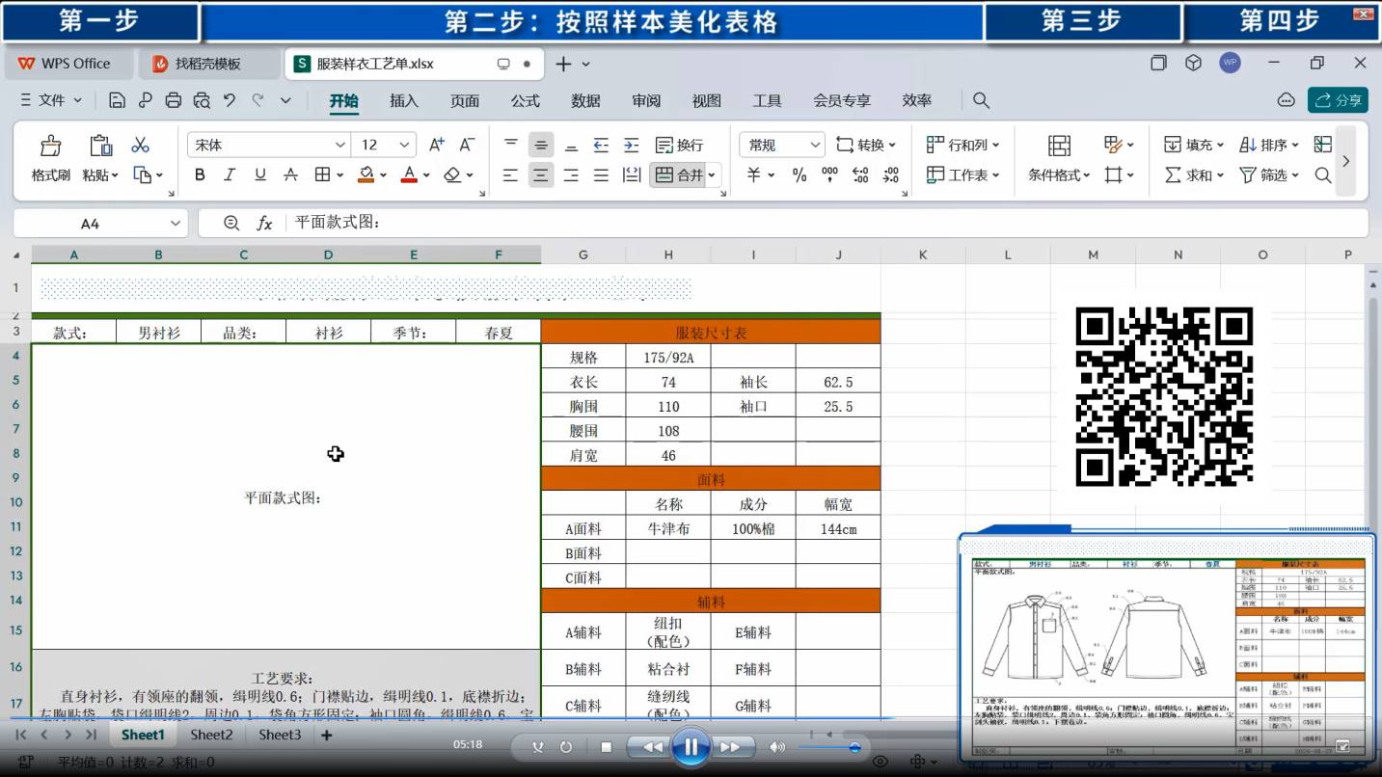Toggle Italic formatting

pos(230,174)
